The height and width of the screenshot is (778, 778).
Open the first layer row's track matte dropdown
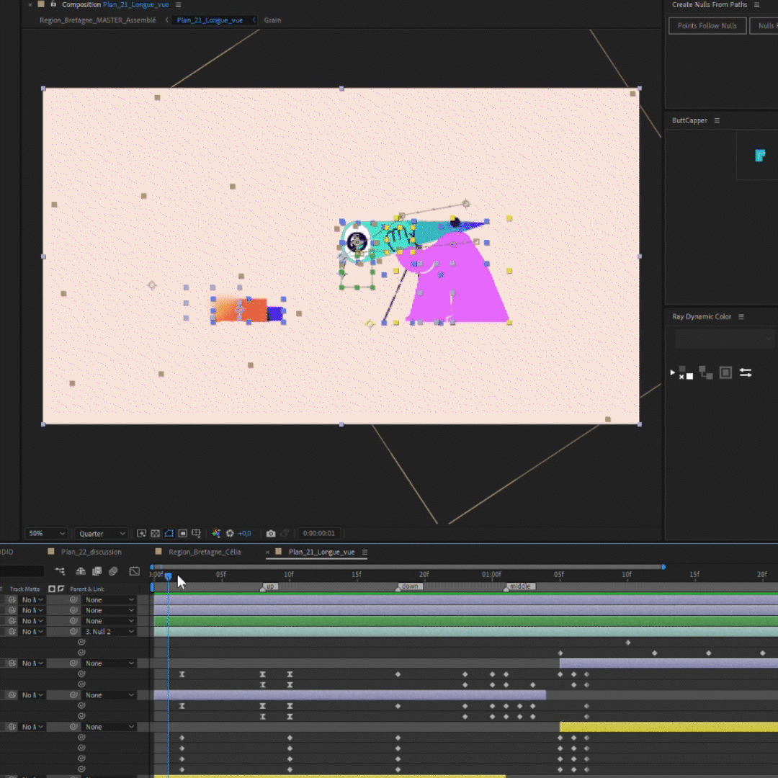click(32, 600)
